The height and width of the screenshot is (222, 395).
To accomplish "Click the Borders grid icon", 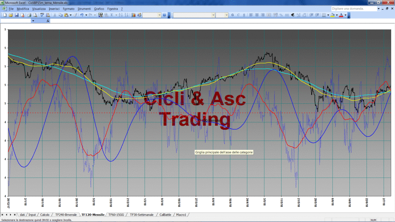I will pyautogui.click(x=324, y=15).
